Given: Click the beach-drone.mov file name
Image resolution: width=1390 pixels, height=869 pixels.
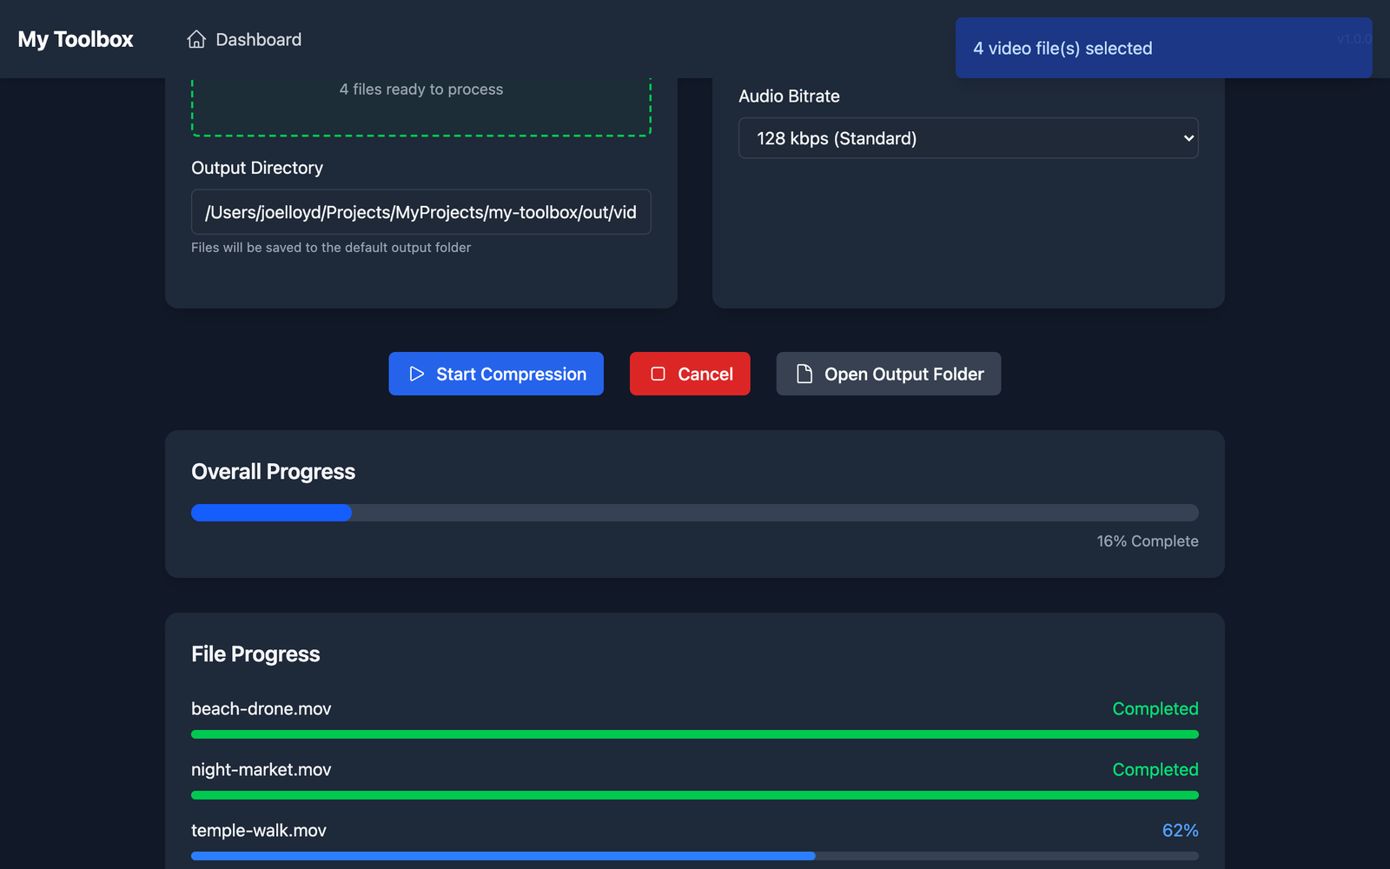Looking at the screenshot, I should click(x=261, y=709).
